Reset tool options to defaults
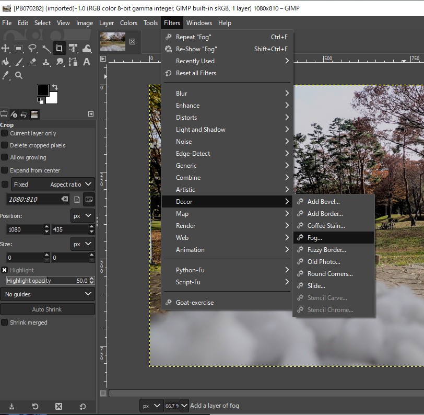424x415 pixels. click(x=83, y=406)
